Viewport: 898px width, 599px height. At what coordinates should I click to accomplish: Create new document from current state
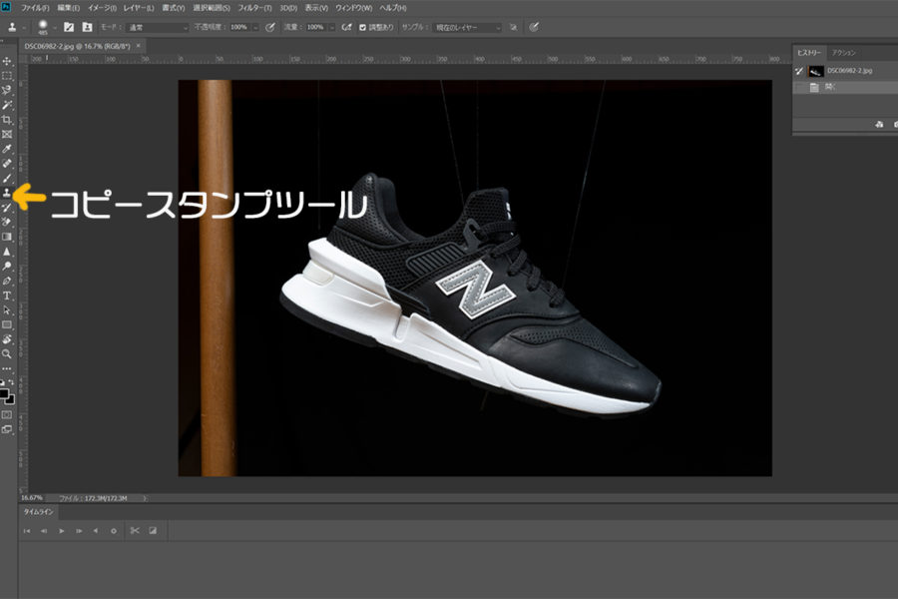pyautogui.click(x=879, y=125)
